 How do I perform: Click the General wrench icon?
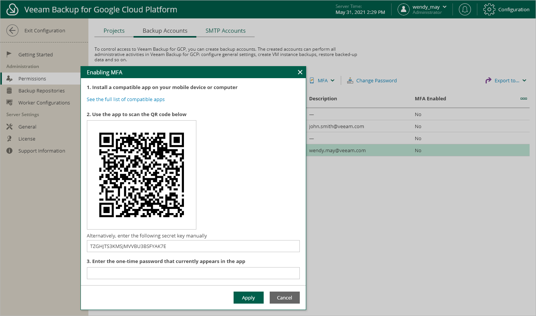point(9,127)
